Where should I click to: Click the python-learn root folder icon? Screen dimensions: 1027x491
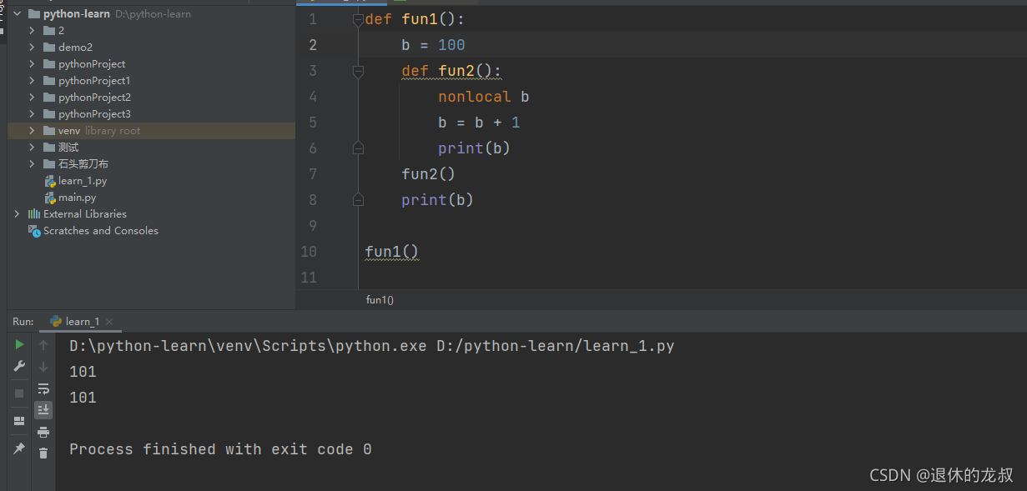point(33,14)
